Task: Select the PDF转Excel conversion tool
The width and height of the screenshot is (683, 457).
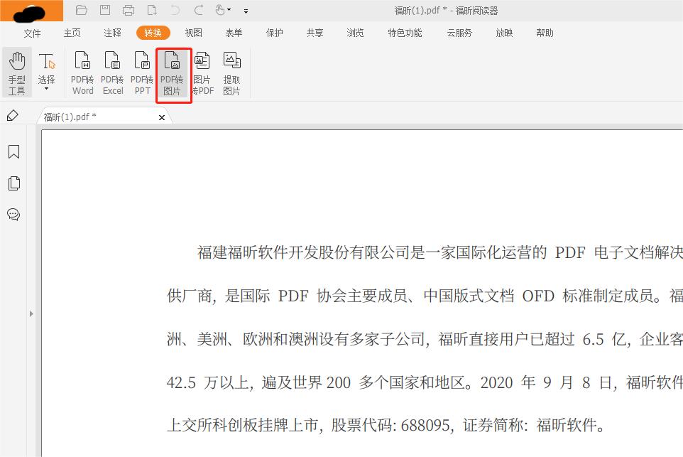Action: [x=112, y=71]
